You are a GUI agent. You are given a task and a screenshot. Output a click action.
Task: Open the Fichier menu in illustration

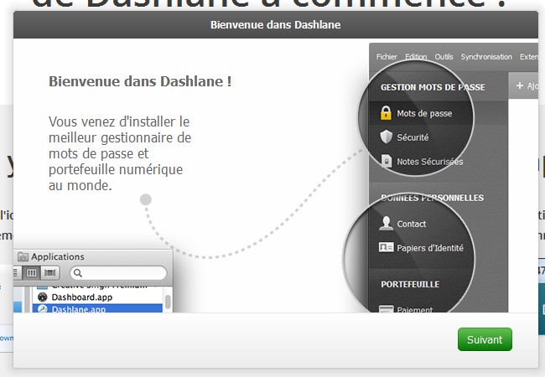click(387, 57)
